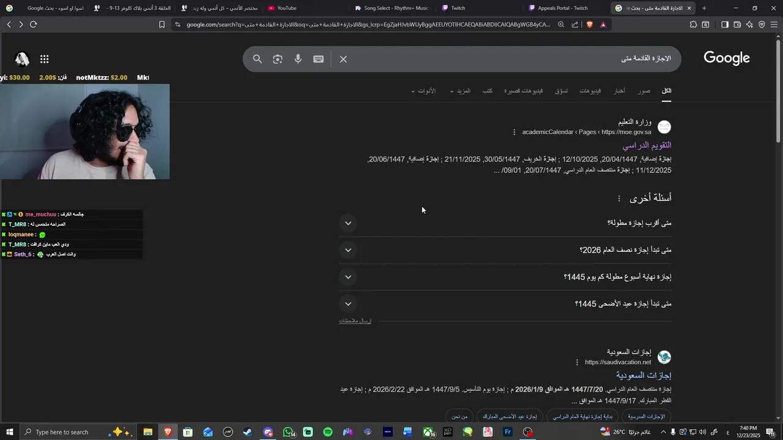Open Spotify from the taskbar
The image size is (783, 440).
(x=328, y=432)
